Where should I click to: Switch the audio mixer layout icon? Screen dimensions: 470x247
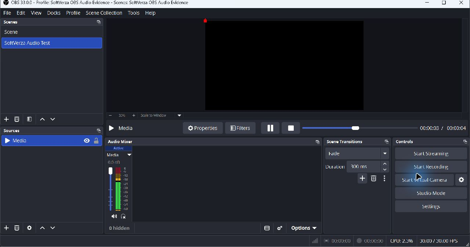pos(267,228)
